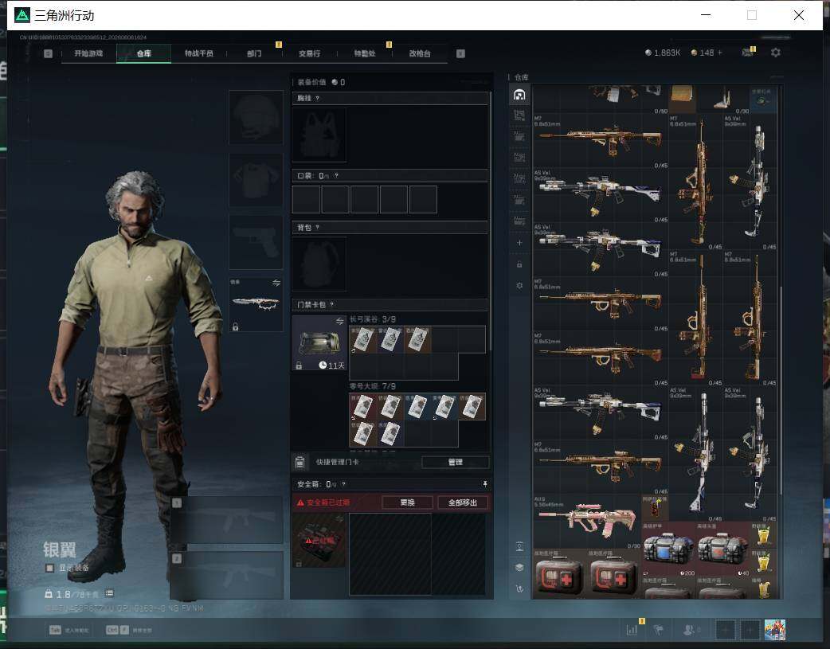Click the left navigation key icon beside 开始游戏

[48, 53]
